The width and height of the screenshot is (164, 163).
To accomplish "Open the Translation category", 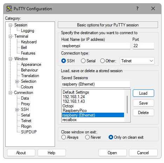I will [x=30, y=76].
